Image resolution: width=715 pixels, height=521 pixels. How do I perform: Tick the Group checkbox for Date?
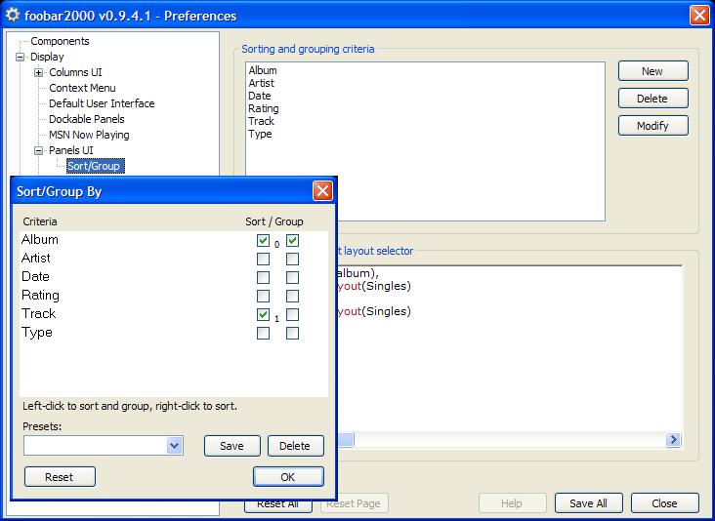292,277
